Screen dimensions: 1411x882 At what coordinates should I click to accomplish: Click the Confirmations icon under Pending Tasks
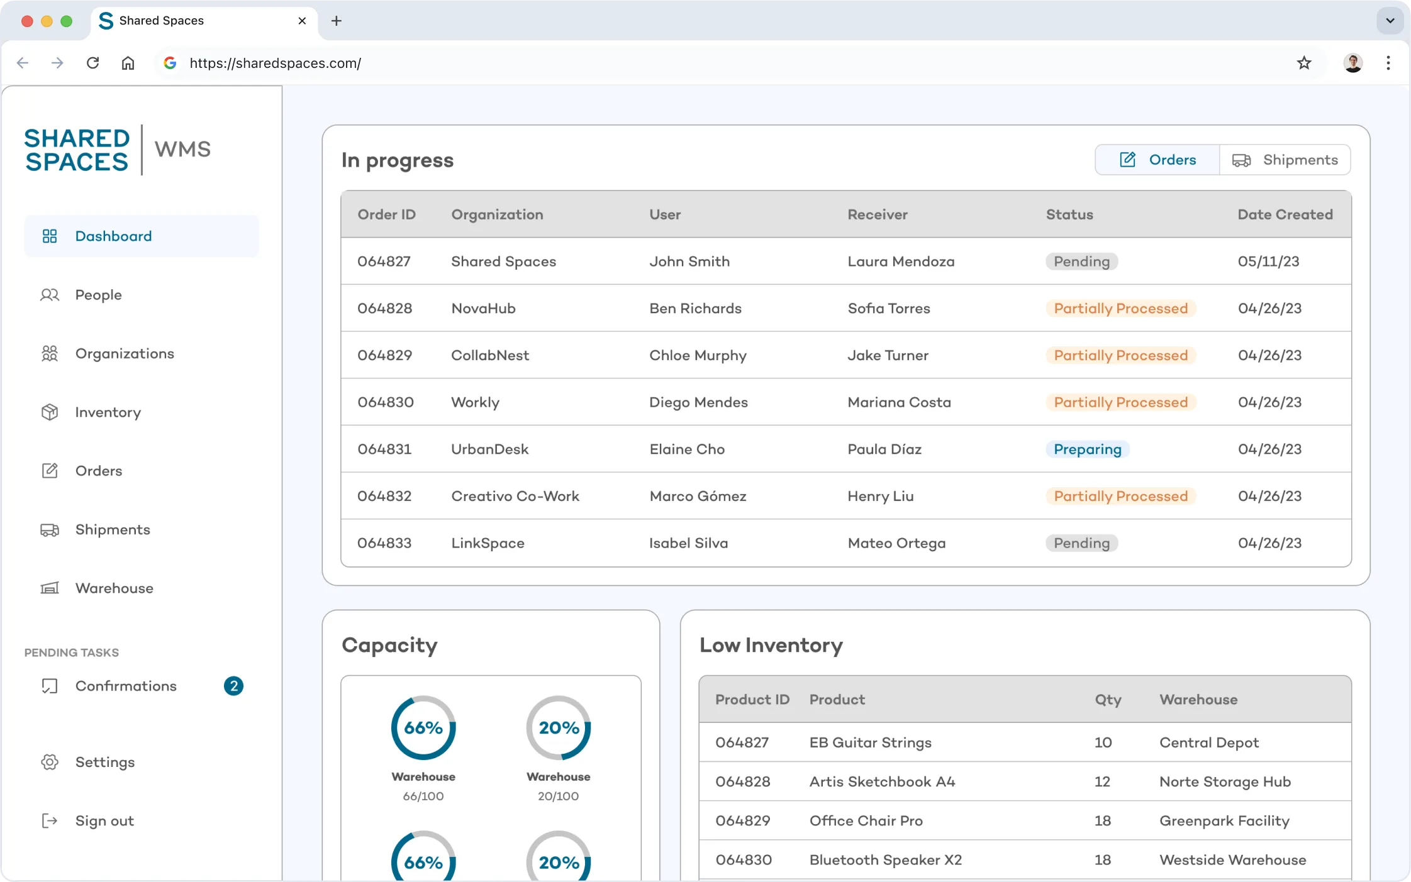point(50,686)
